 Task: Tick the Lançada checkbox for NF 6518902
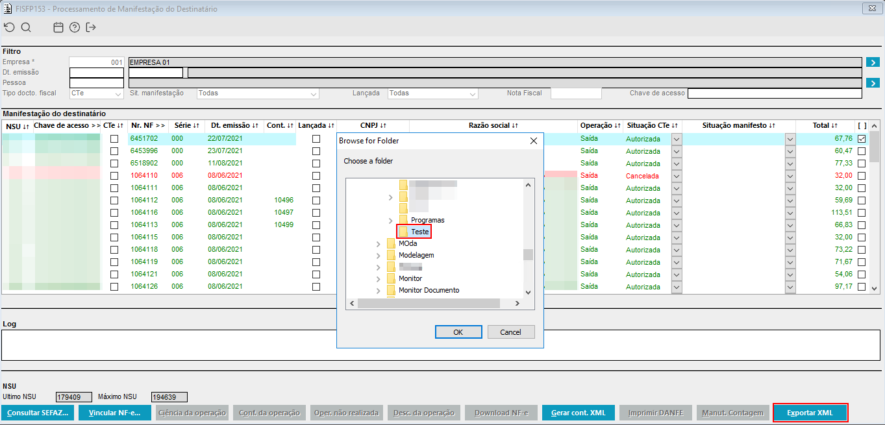(x=316, y=164)
